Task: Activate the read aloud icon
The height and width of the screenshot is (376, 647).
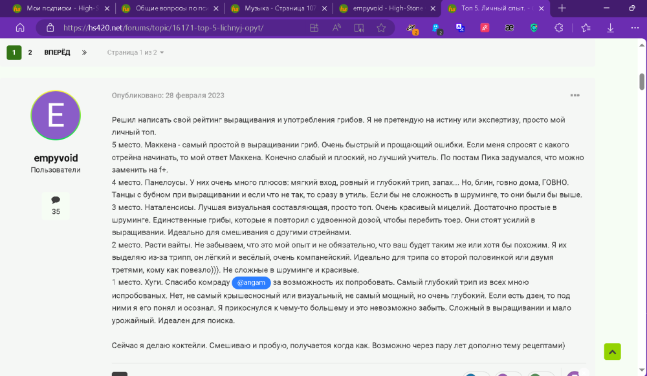Action: point(336,28)
